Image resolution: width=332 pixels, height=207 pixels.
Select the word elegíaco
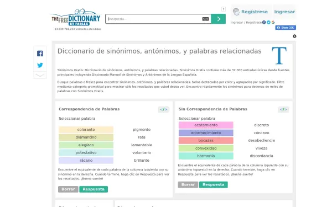[x=86, y=145]
